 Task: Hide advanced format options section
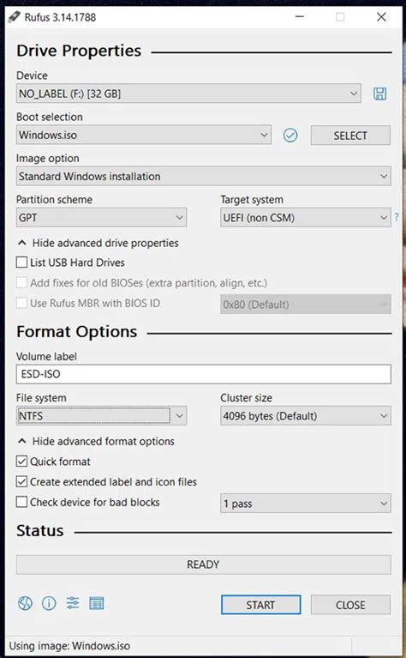click(x=97, y=441)
